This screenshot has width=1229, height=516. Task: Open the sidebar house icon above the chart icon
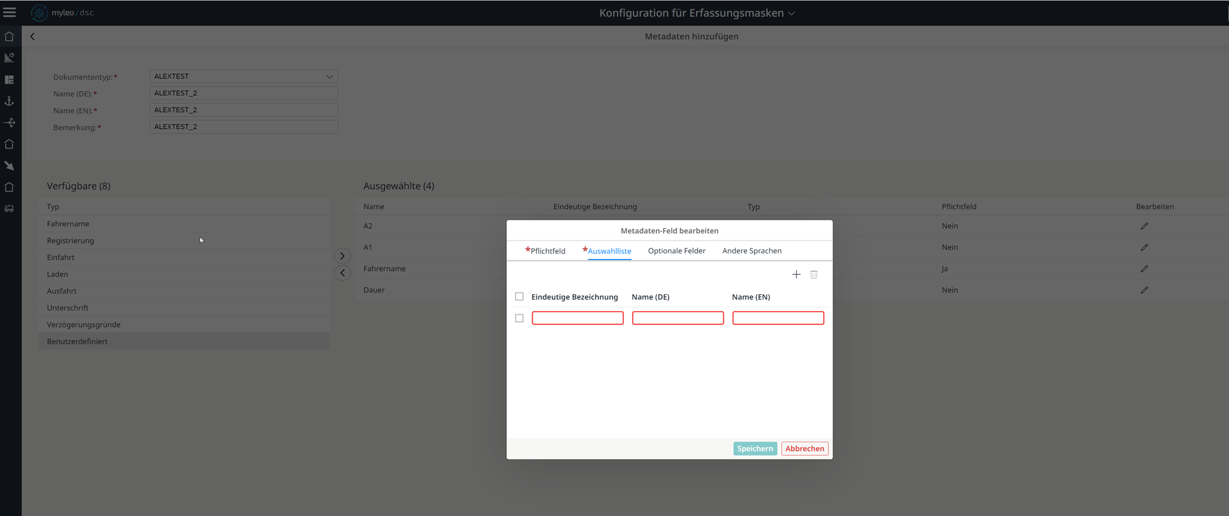[9, 37]
